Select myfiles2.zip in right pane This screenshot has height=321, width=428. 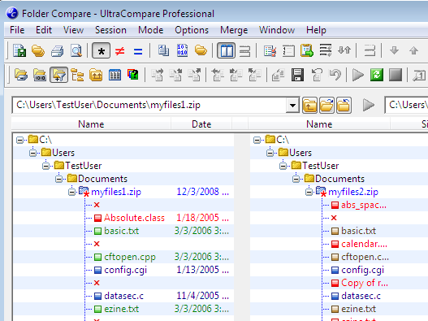pyautogui.click(x=353, y=192)
